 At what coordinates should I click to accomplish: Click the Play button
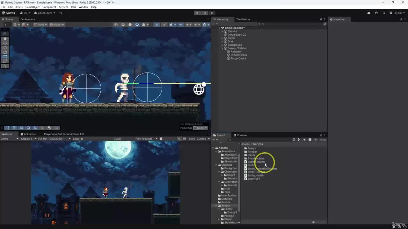pyautogui.click(x=197, y=13)
